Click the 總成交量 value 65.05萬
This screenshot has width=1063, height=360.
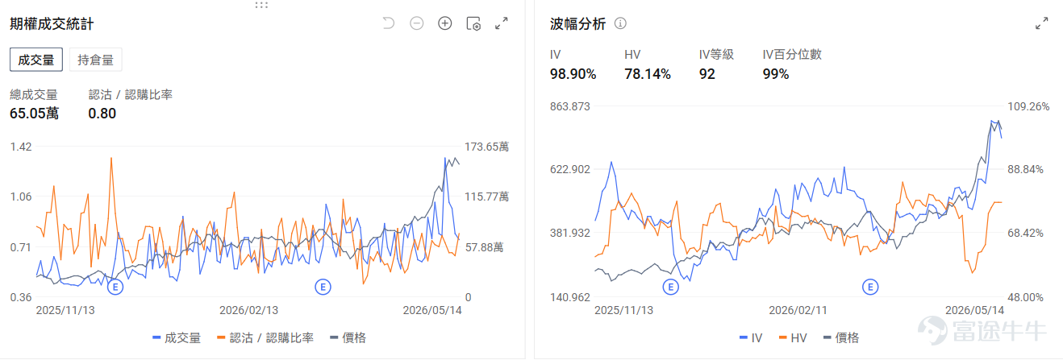(34, 114)
